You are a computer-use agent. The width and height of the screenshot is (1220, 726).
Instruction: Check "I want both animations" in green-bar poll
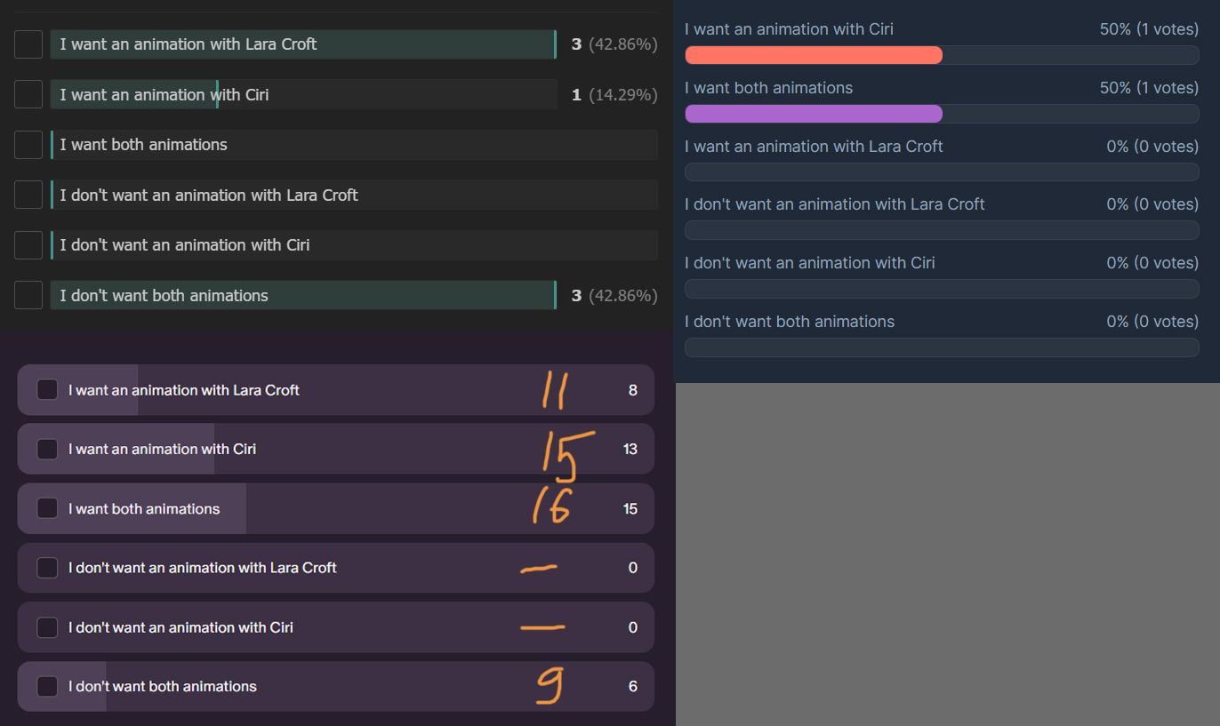click(x=28, y=145)
